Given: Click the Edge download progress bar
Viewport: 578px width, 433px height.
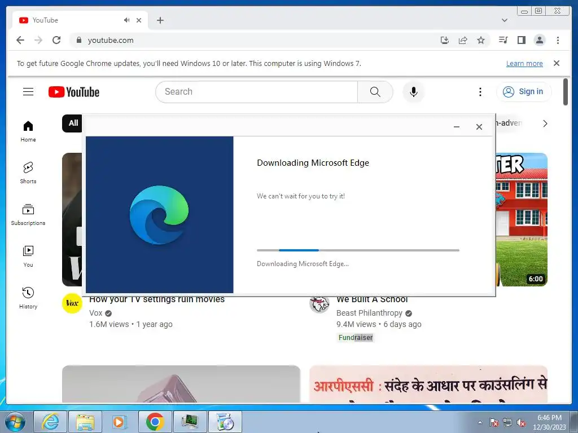Looking at the screenshot, I should click(358, 250).
